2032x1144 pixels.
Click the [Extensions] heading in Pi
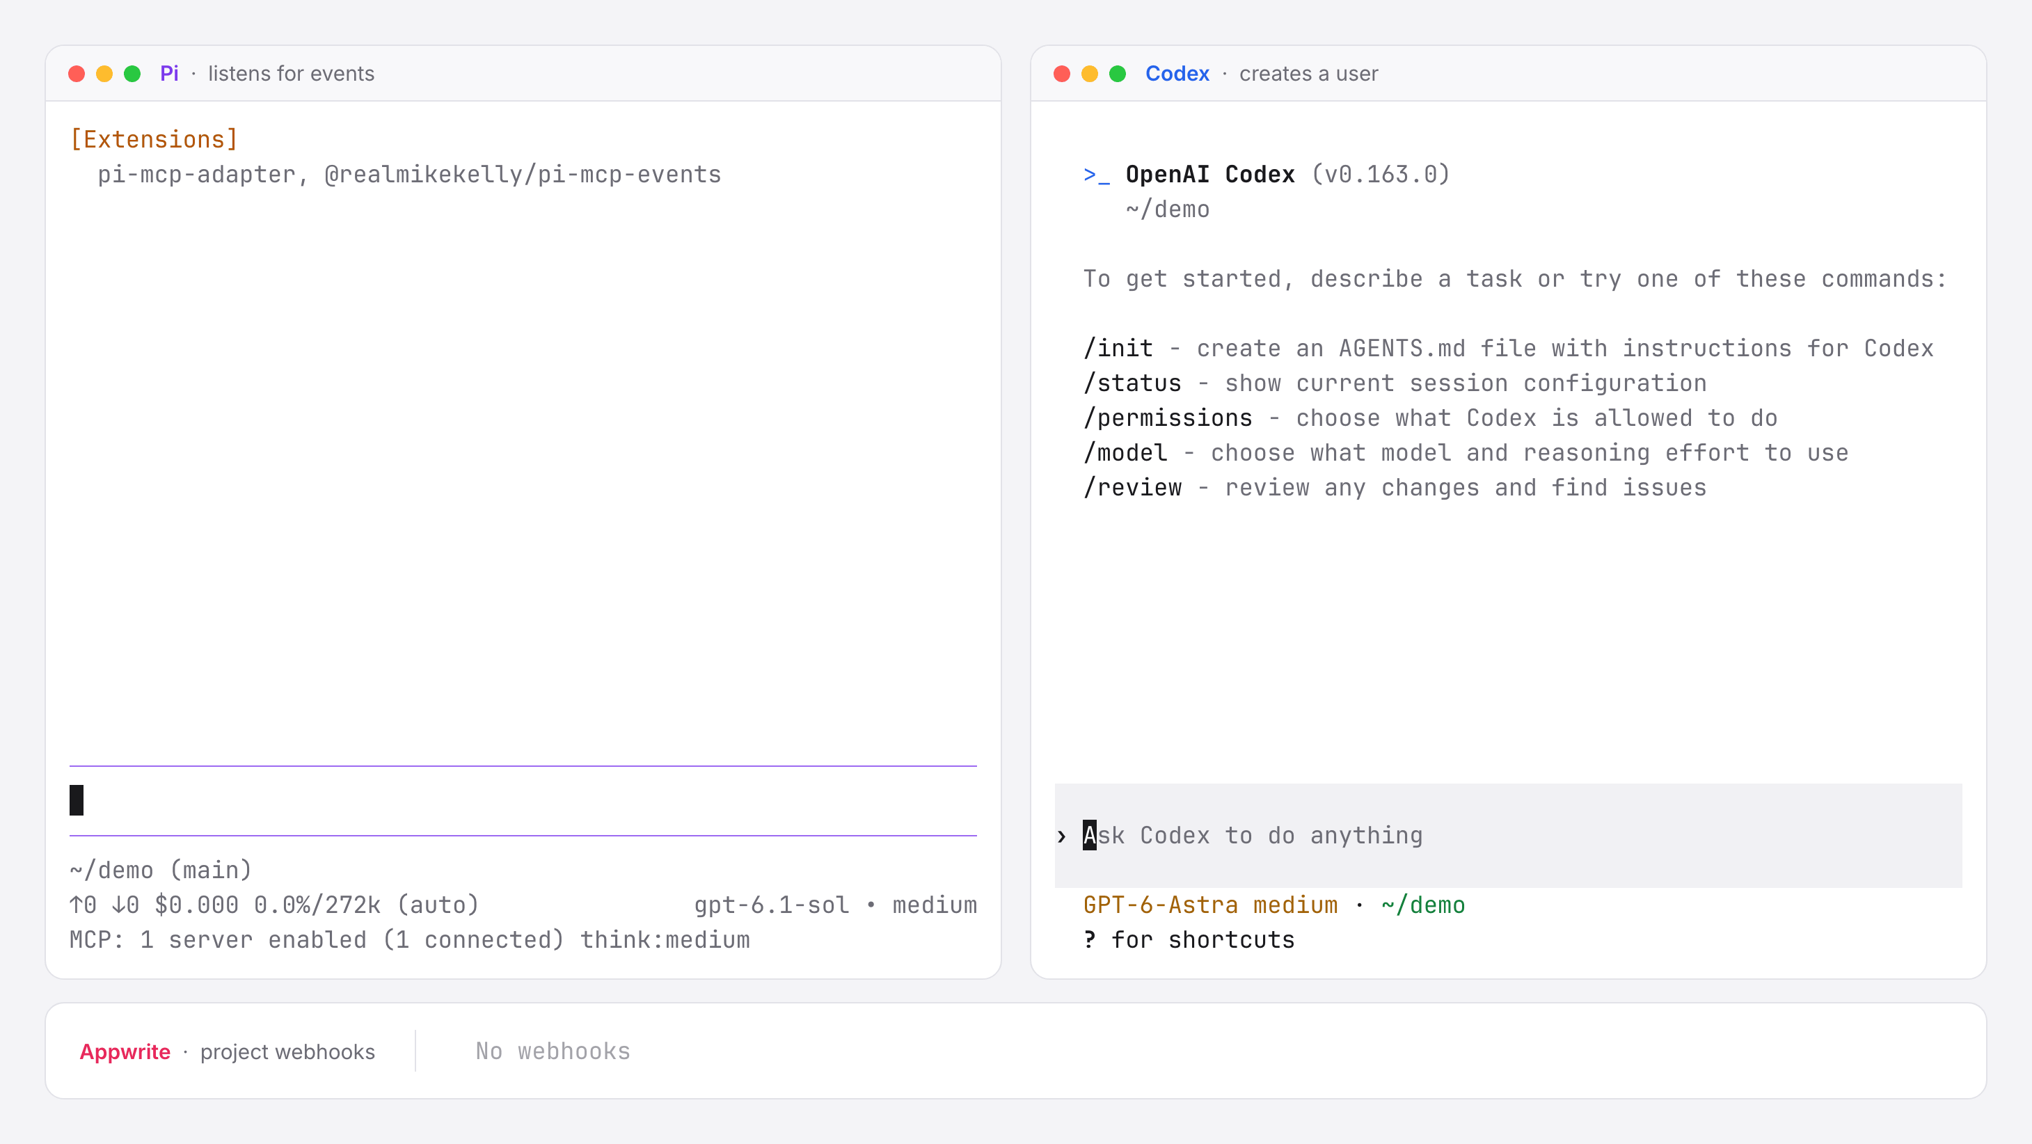(x=154, y=140)
